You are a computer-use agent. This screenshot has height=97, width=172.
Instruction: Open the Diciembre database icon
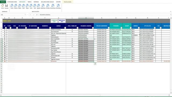(58, 6)
